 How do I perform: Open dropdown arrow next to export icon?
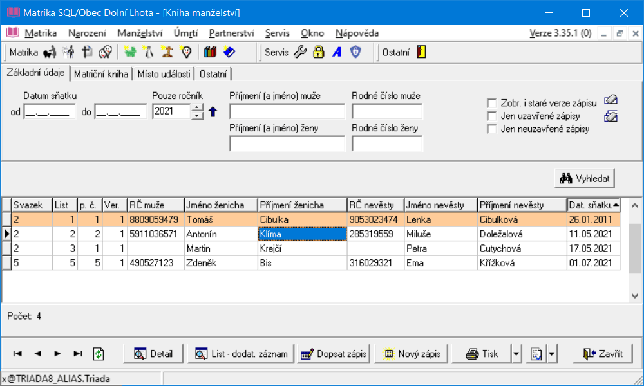click(551, 353)
